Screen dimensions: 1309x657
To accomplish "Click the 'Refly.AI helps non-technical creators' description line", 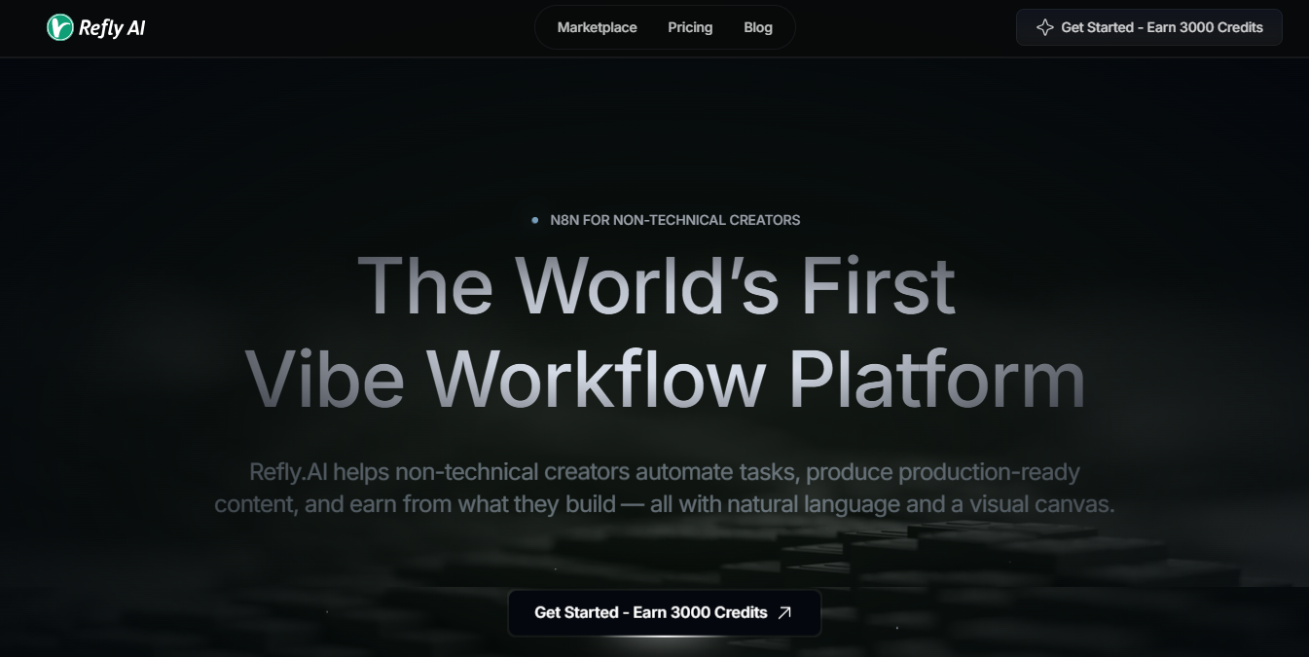I will point(665,472).
